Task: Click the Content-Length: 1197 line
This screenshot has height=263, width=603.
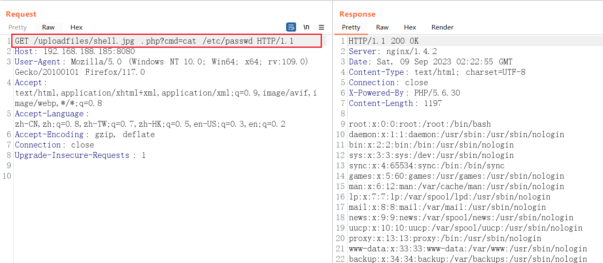Action: [x=395, y=103]
